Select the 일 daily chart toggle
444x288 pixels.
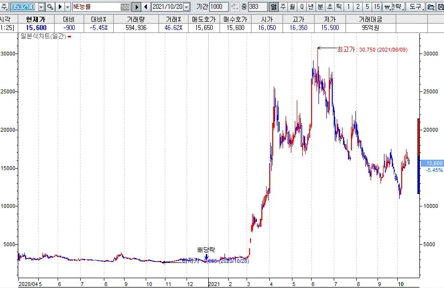click(274, 6)
